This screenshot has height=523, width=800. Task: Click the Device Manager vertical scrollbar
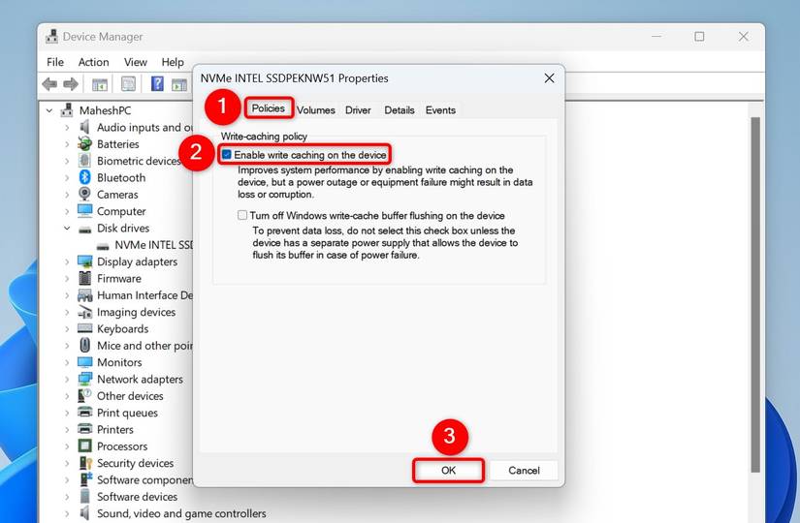coord(755,294)
